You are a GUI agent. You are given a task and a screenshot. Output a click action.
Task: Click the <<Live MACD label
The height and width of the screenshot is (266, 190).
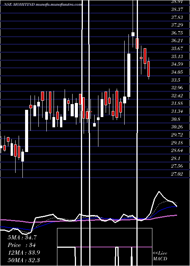click(x=160, y=256)
